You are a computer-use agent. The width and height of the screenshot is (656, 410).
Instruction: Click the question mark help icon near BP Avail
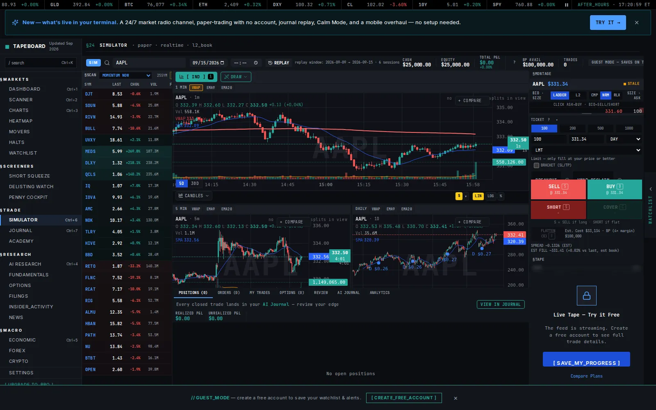pyautogui.click(x=514, y=62)
